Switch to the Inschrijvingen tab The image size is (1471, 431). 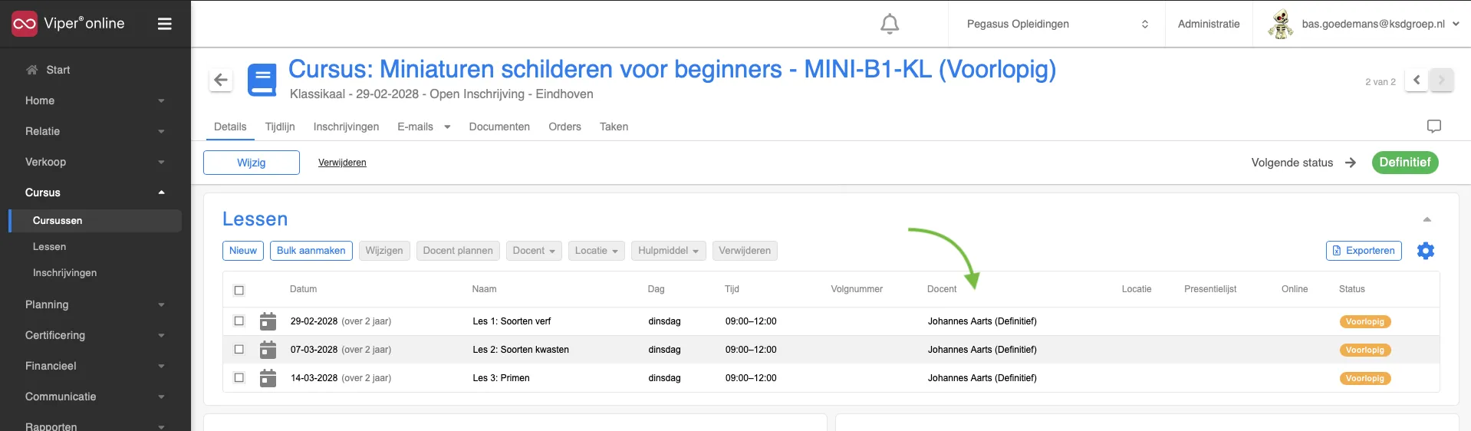click(x=346, y=127)
